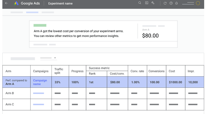Click the Arm column header
The image size is (206, 114).
tap(8, 71)
